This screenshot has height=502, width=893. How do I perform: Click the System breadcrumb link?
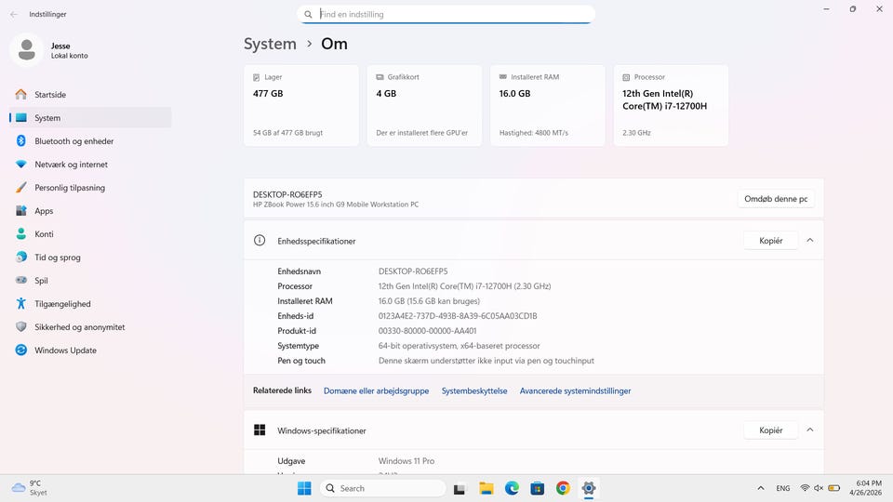point(270,44)
